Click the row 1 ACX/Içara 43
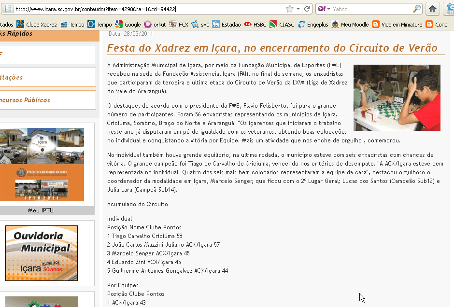Image resolution: width=454 pixels, height=307 pixels. point(127,302)
